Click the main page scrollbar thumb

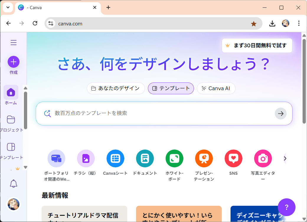pyautogui.click(x=304, y=81)
